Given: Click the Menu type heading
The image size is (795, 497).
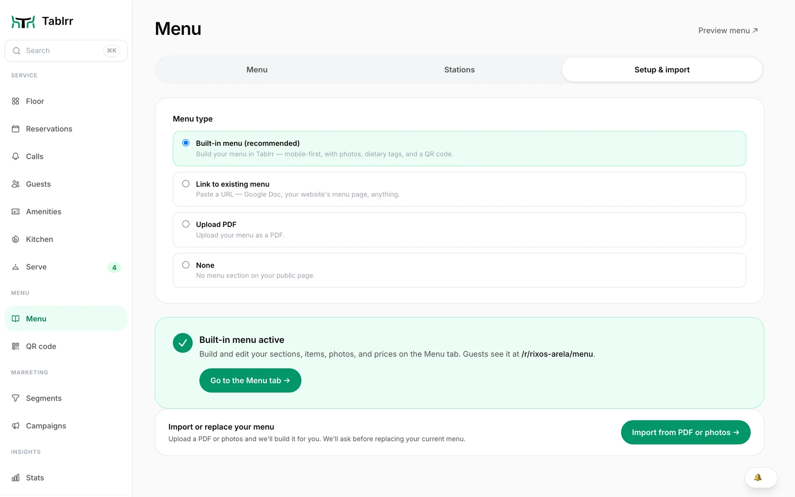Looking at the screenshot, I should (193, 119).
